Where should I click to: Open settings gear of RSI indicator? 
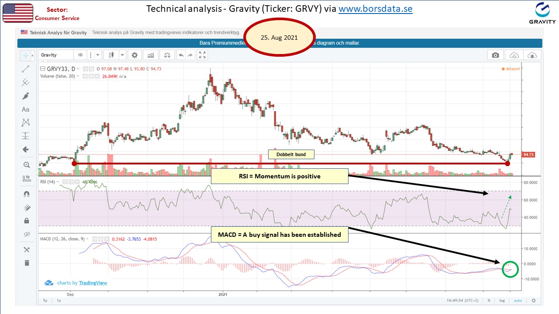click(x=71, y=182)
